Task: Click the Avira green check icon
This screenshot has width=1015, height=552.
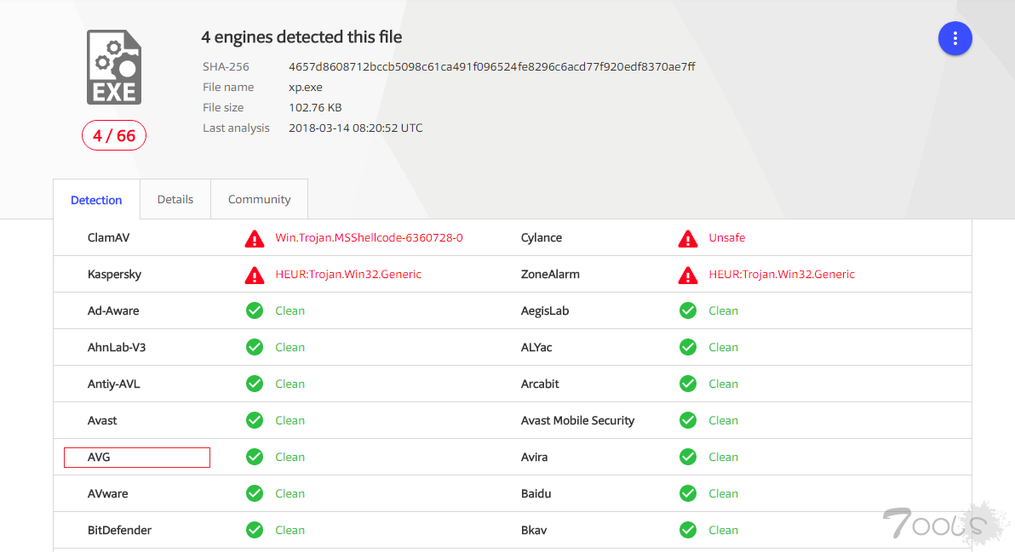Action: tap(688, 457)
